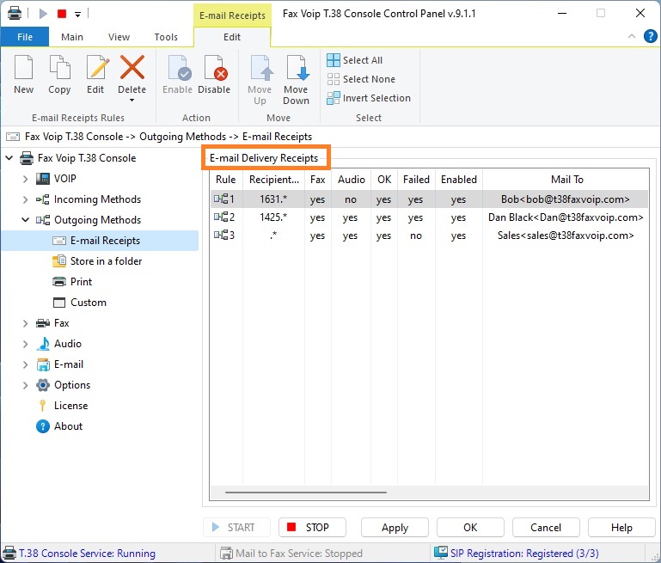Open the Delete dropdown arrow

(132, 101)
